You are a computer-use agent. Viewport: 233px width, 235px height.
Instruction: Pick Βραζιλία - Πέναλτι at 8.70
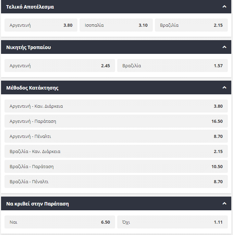pos(116,181)
